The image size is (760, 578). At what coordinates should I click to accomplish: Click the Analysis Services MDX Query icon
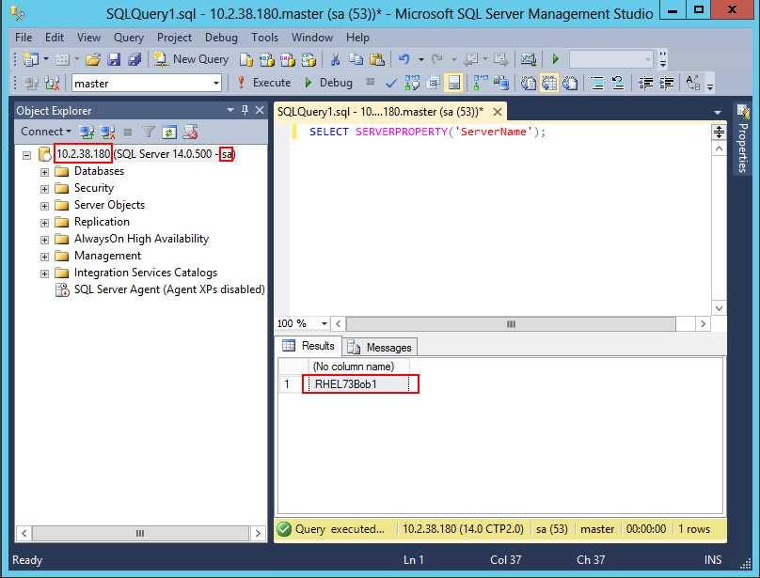[267, 59]
